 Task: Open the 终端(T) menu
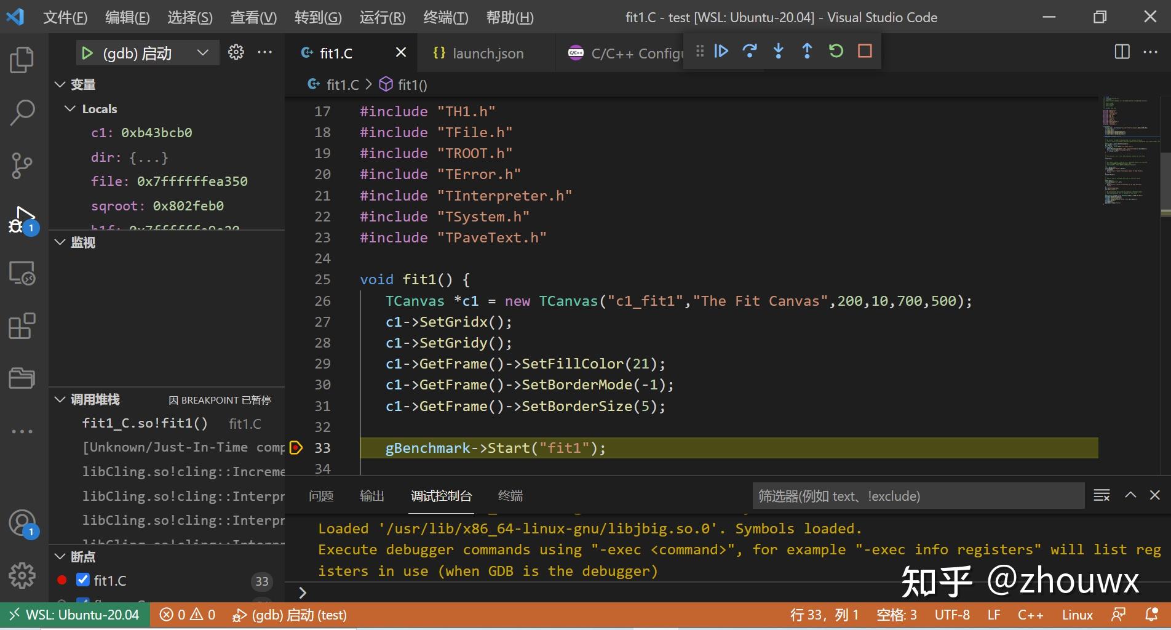(x=445, y=17)
